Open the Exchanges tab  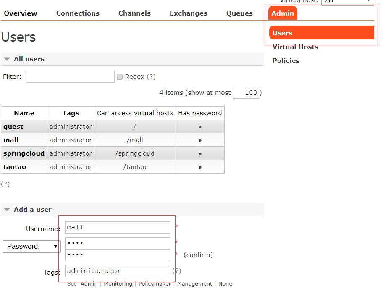coord(188,13)
